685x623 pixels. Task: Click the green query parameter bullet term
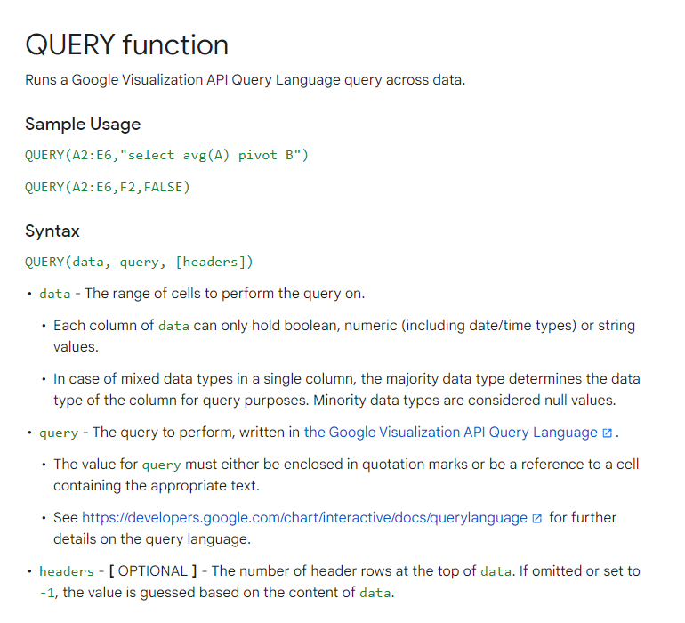[x=59, y=433]
